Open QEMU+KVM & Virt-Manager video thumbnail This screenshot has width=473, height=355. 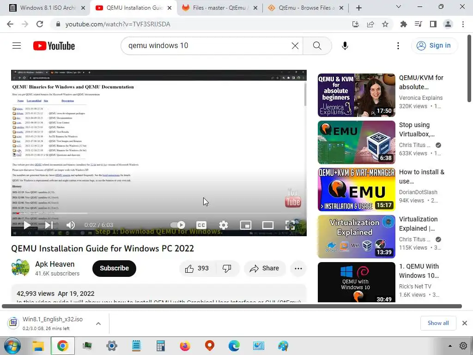pyautogui.click(x=356, y=189)
